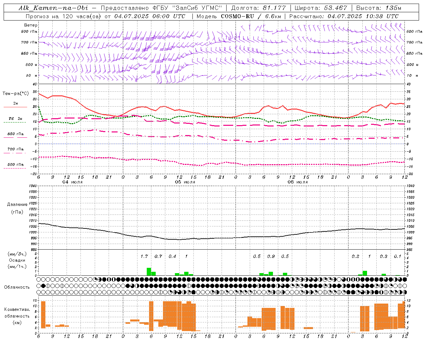Click the 0.4 precipitation value
Screen dimensions: 424x339
coord(172,256)
